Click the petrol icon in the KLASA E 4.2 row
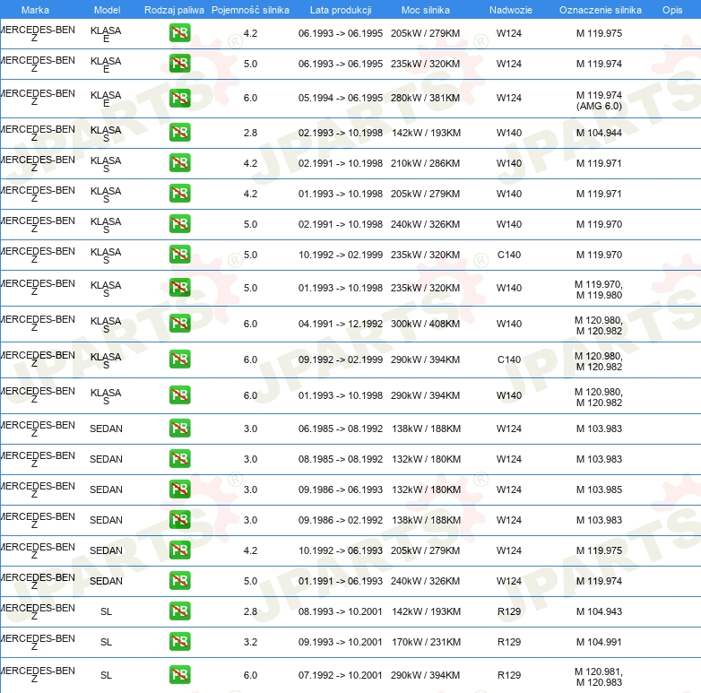701x693 pixels. [x=179, y=34]
